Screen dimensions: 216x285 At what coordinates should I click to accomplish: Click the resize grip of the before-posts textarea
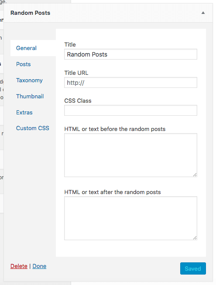[195, 174]
